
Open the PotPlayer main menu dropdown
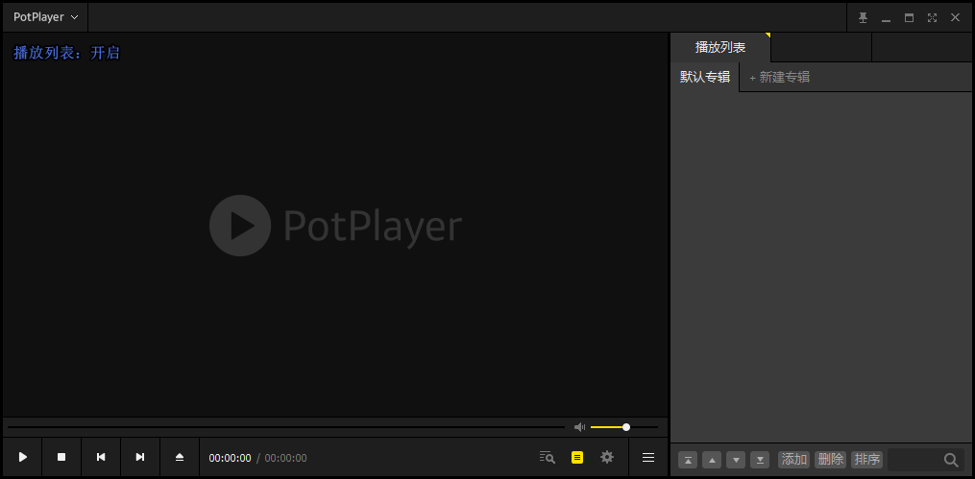pos(45,17)
